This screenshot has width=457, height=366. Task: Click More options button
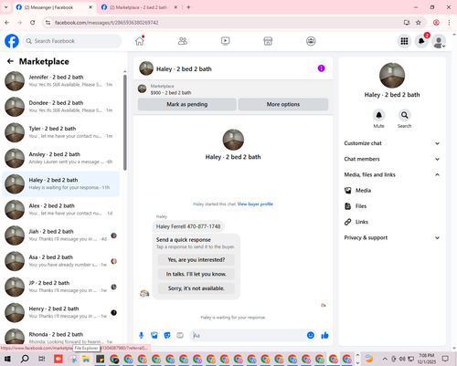283,104
